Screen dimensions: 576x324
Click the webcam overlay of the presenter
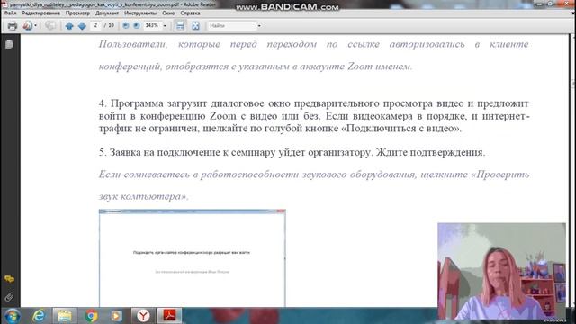[501, 271]
